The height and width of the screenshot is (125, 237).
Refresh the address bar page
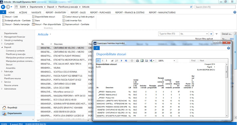coord(191,7)
